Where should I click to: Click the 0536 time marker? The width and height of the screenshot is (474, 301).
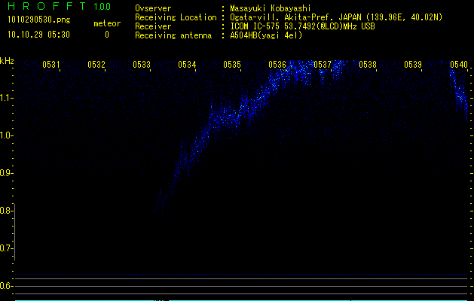pyautogui.click(x=277, y=65)
